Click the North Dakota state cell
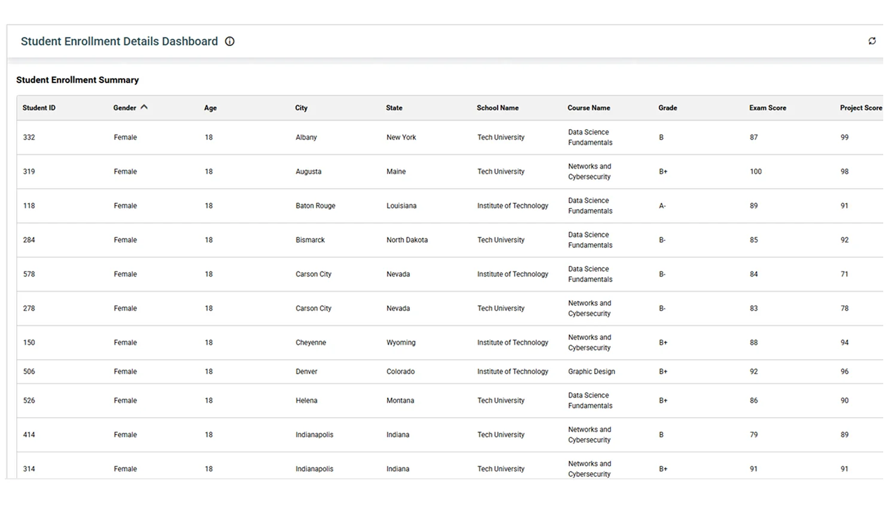The image size is (888, 508). 407,240
